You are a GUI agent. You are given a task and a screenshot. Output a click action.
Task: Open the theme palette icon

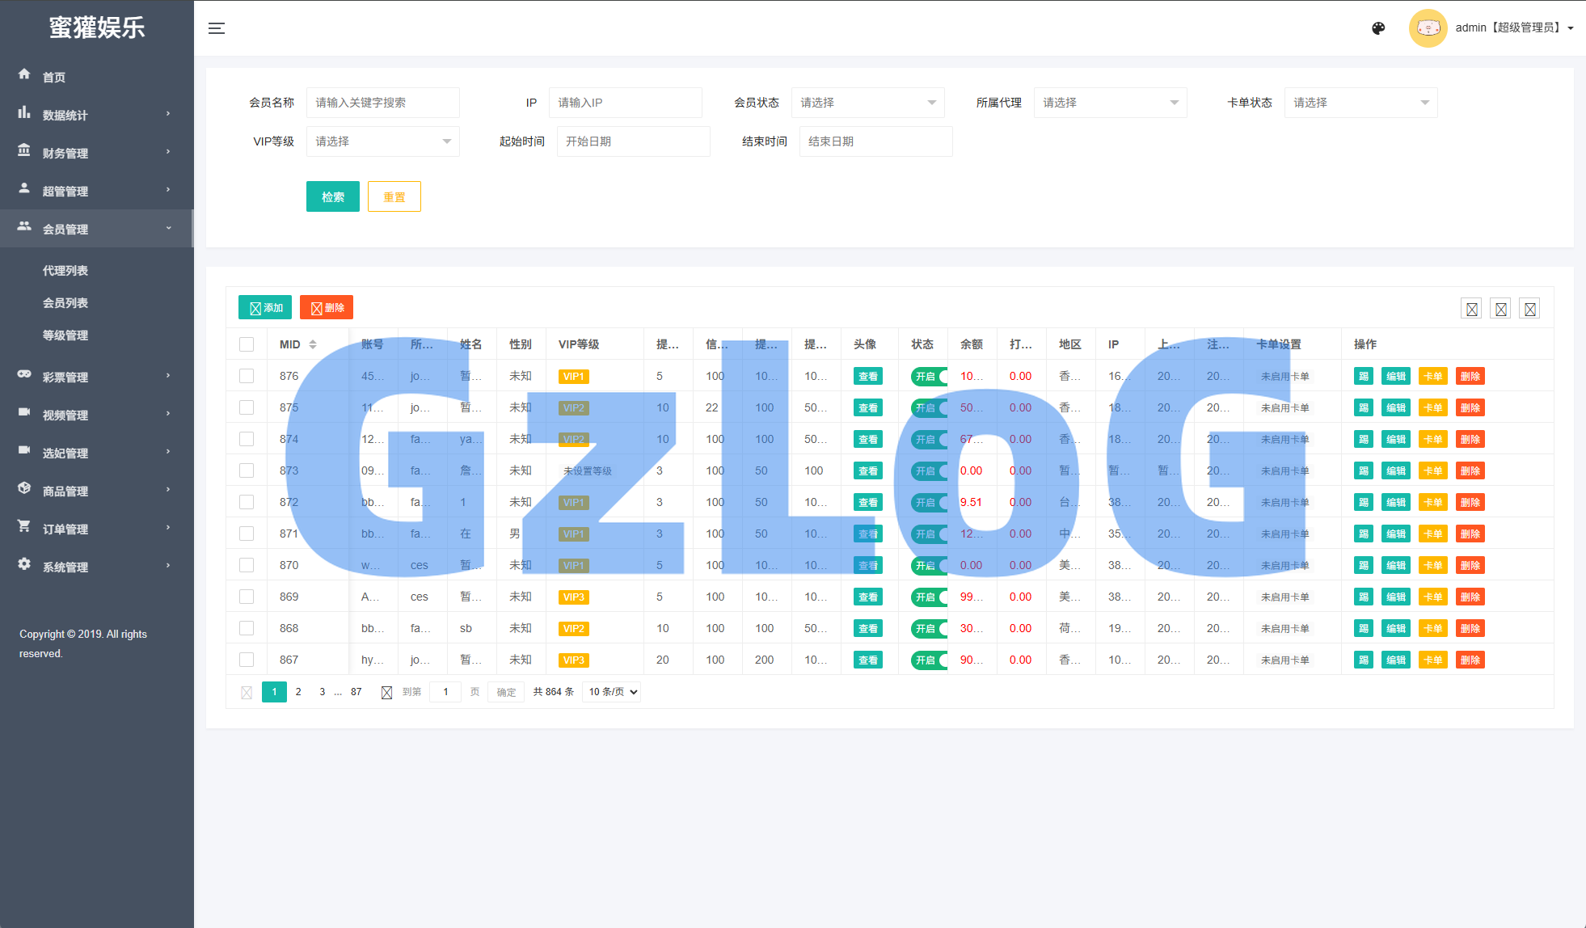click(x=1378, y=28)
